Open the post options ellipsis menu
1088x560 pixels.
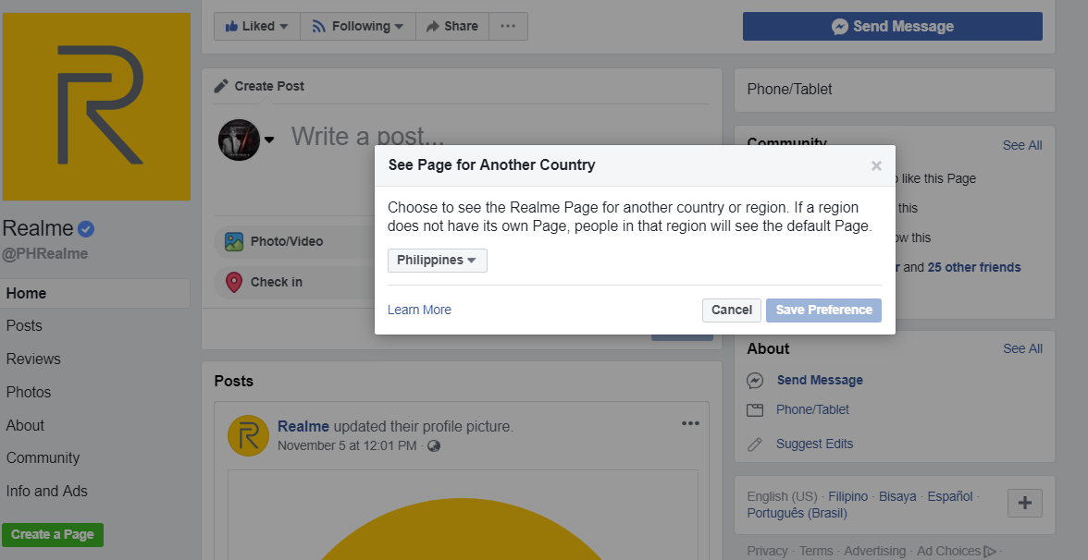coord(690,423)
